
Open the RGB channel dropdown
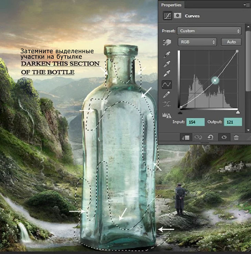(x=197, y=42)
